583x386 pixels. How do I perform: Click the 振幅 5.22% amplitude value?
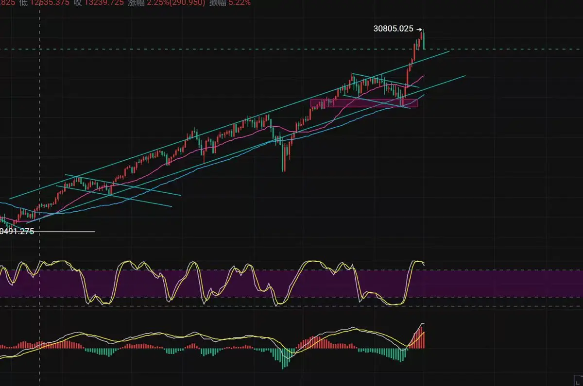click(x=229, y=2)
